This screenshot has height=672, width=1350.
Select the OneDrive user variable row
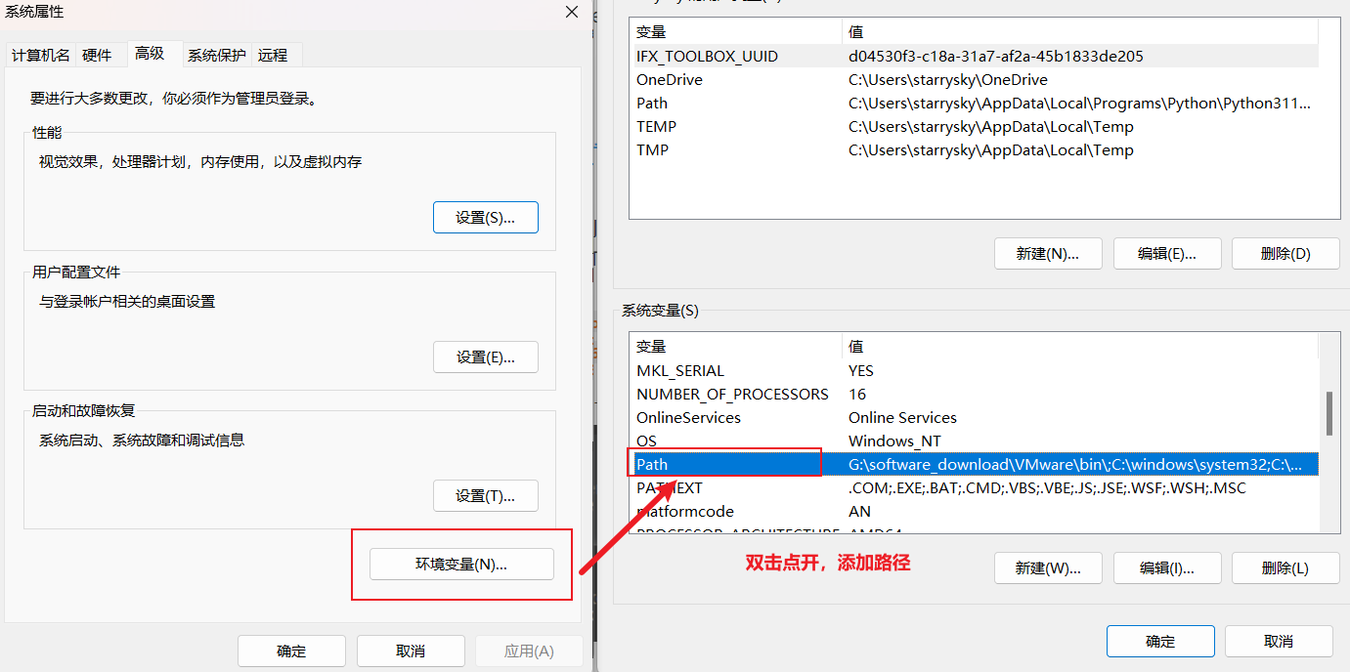click(974, 80)
